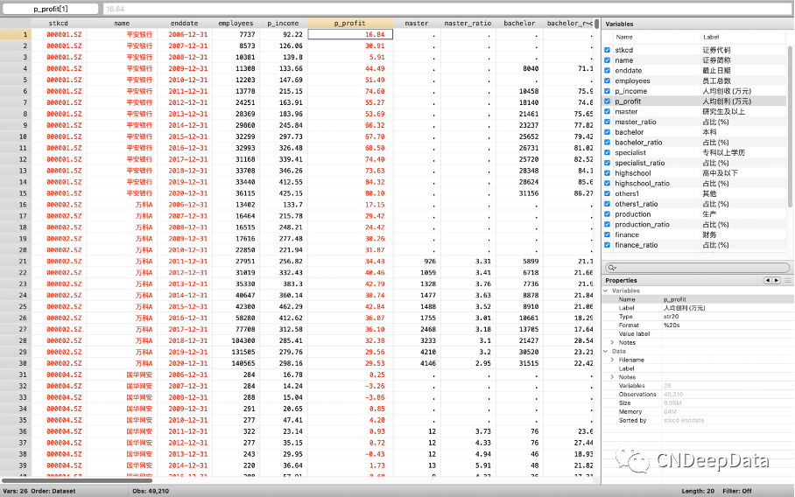Toggle the highschool variable checkbox

click(608, 173)
